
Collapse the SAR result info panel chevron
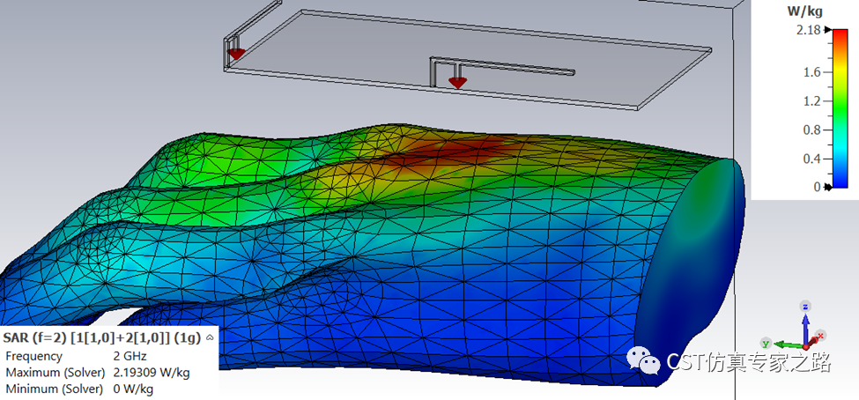coord(210,338)
